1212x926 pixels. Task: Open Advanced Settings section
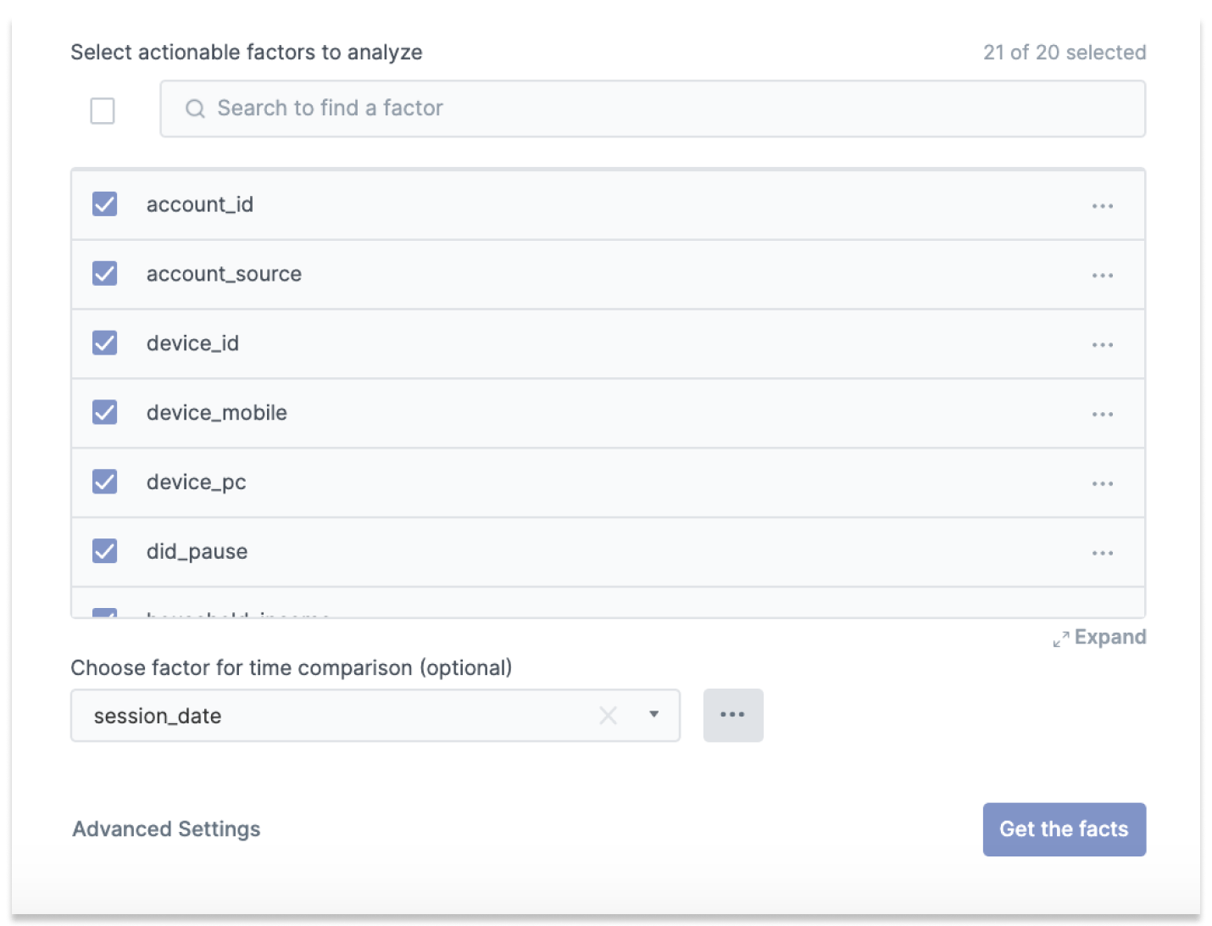click(x=166, y=828)
